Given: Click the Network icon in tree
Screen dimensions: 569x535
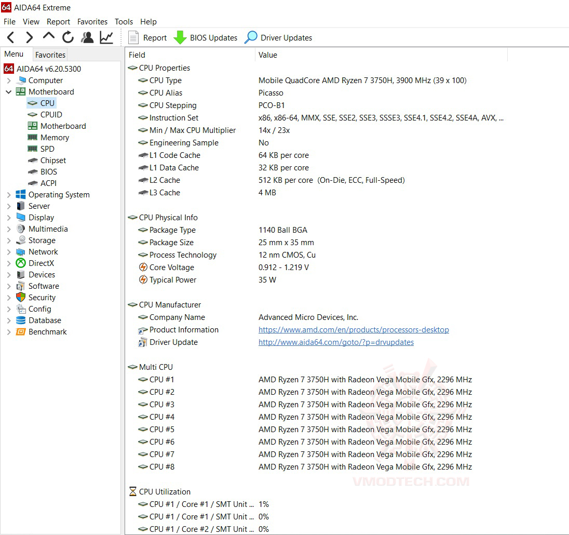Looking at the screenshot, I should (x=21, y=251).
